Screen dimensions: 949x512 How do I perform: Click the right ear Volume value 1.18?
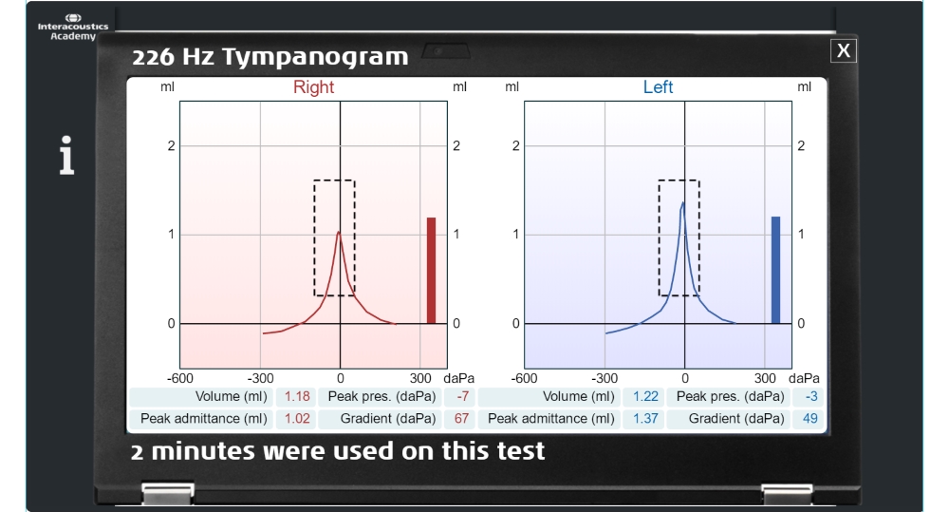pos(296,397)
